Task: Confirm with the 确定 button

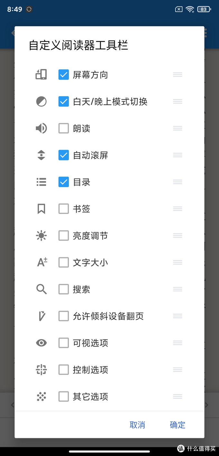Action: (177, 425)
